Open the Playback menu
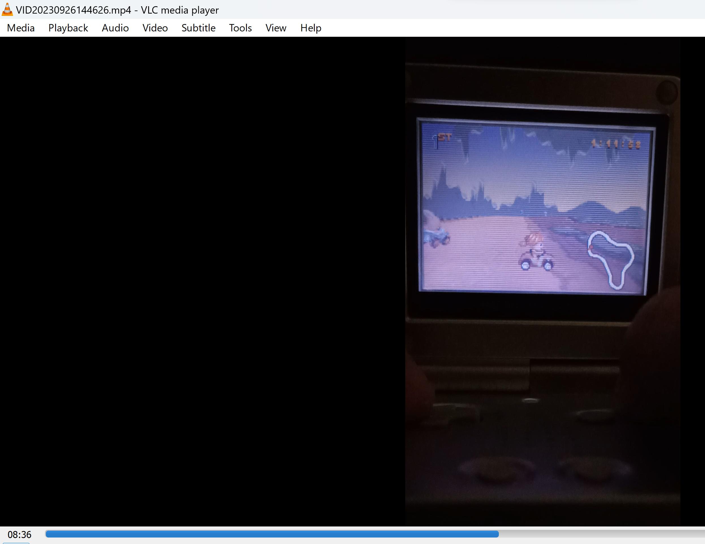 click(x=68, y=28)
